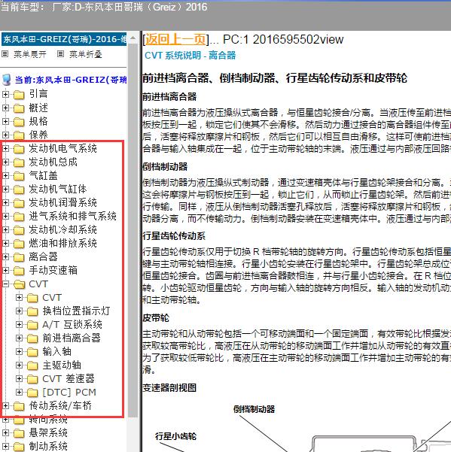Collapse the top-level CVT tree node

point(5,284)
